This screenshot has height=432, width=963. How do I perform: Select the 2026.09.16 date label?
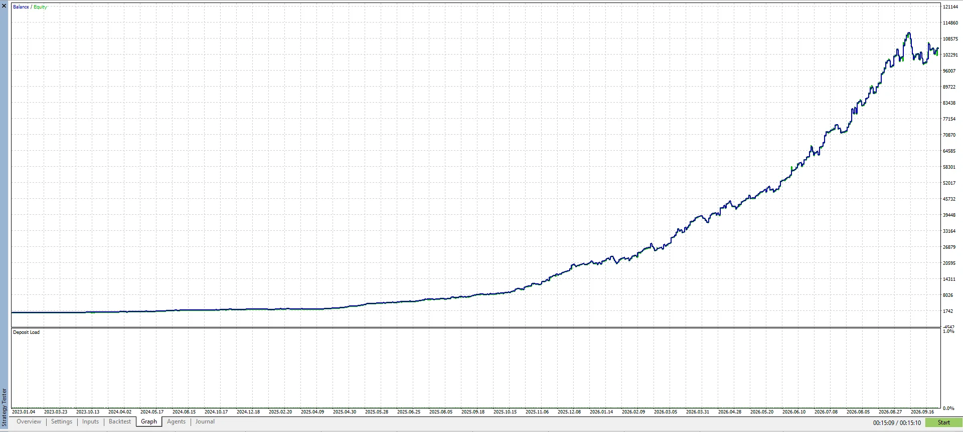click(x=922, y=412)
